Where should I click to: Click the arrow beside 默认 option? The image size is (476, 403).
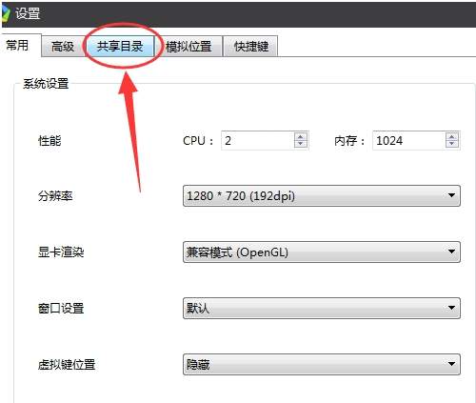(x=451, y=308)
